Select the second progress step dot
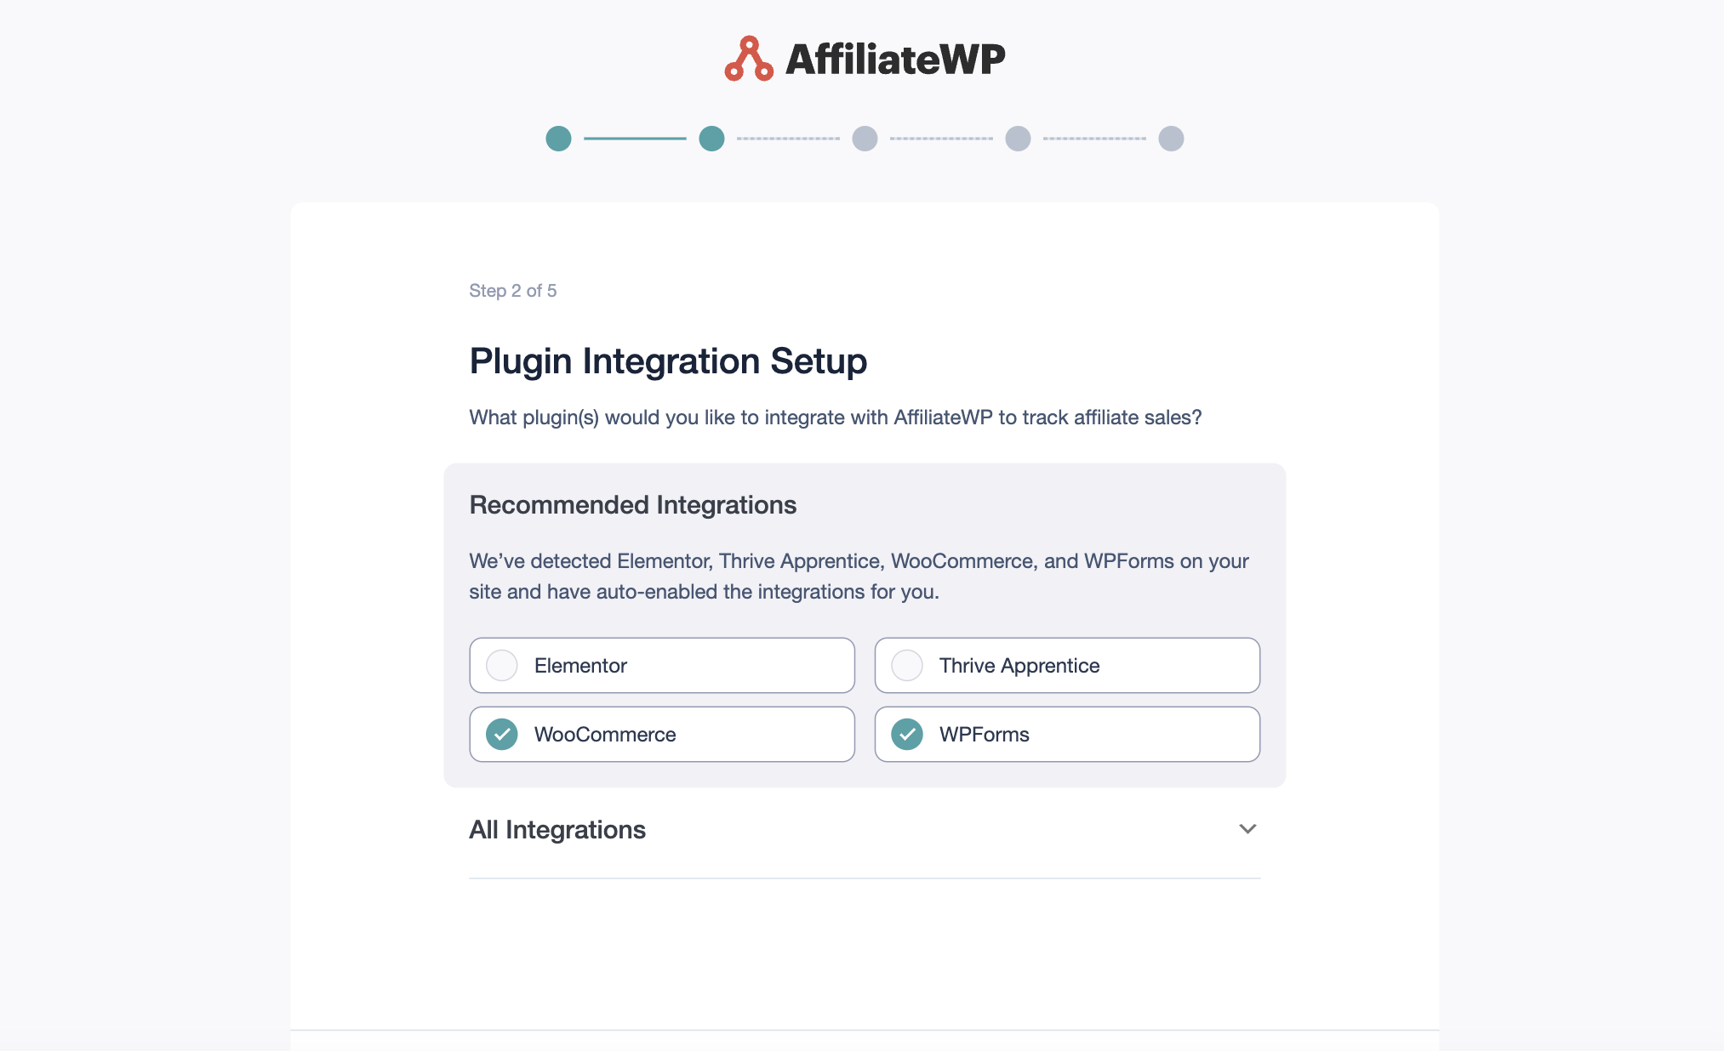This screenshot has height=1051, width=1724. coord(711,139)
